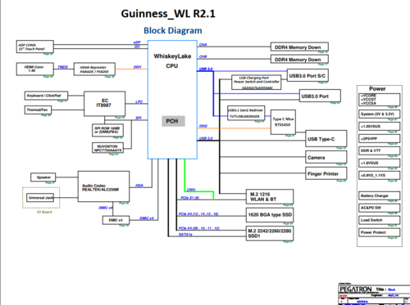This screenshot has width=410, height=305.
Task: Select the "Block Diagram" heading
Action: pos(173,30)
